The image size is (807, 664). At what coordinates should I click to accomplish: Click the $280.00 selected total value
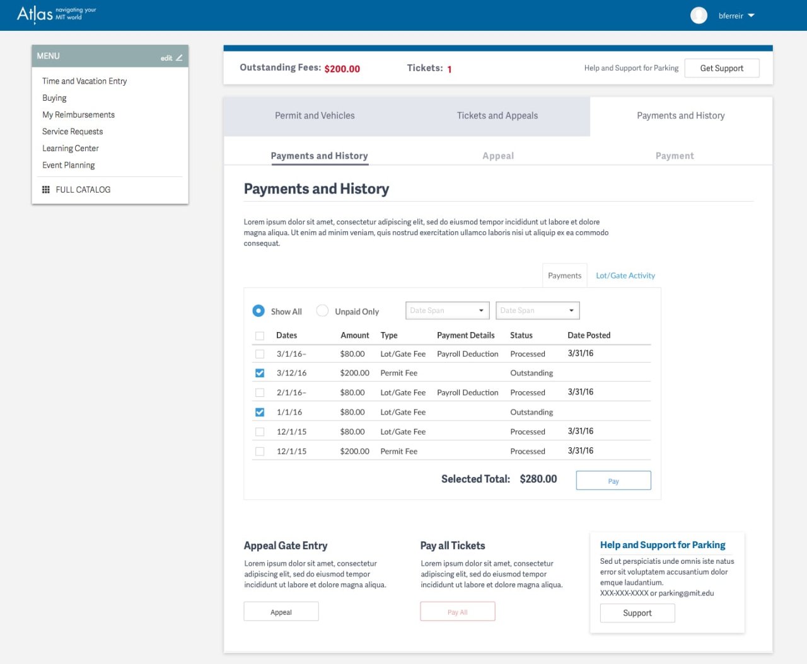538,479
